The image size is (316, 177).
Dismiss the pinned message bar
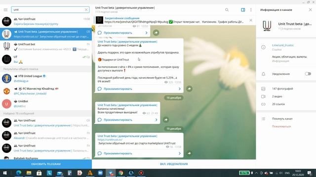tap(251, 20)
